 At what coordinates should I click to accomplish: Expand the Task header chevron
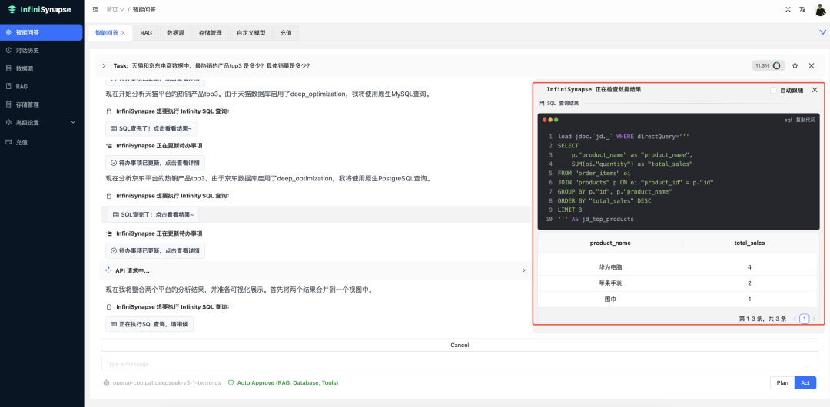[x=104, y=65]
